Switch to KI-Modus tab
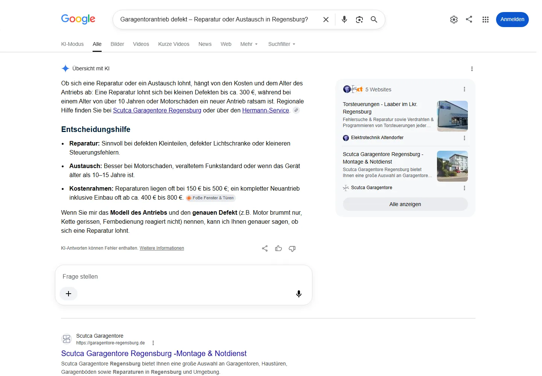The height and width of the screenshot is (376, 542). 72,44
